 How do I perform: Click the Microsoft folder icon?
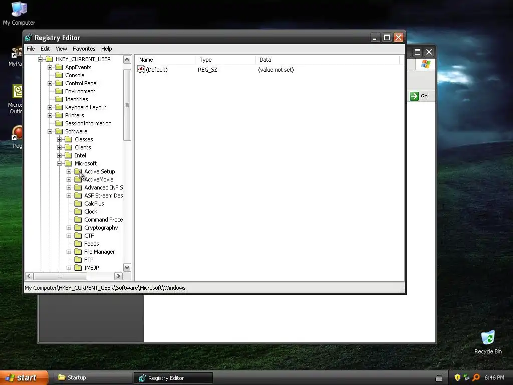pyautogui.click(x=68, y=163)
